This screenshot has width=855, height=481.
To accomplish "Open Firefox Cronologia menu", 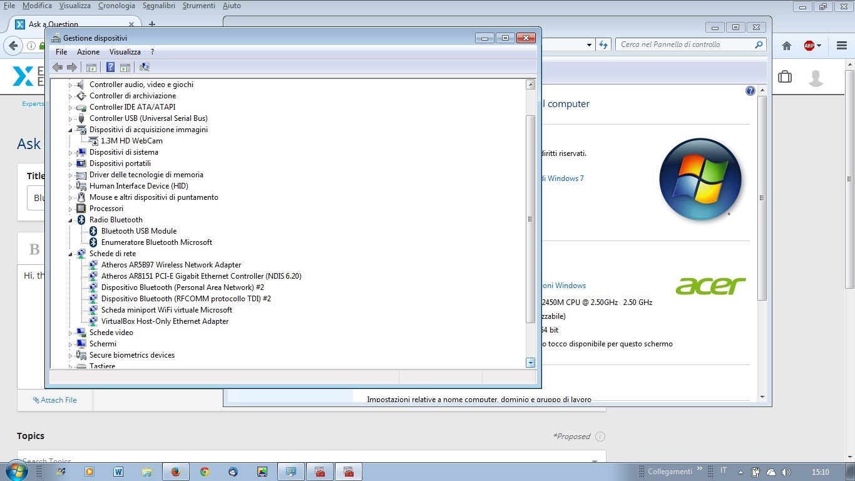I will [116, 6].
